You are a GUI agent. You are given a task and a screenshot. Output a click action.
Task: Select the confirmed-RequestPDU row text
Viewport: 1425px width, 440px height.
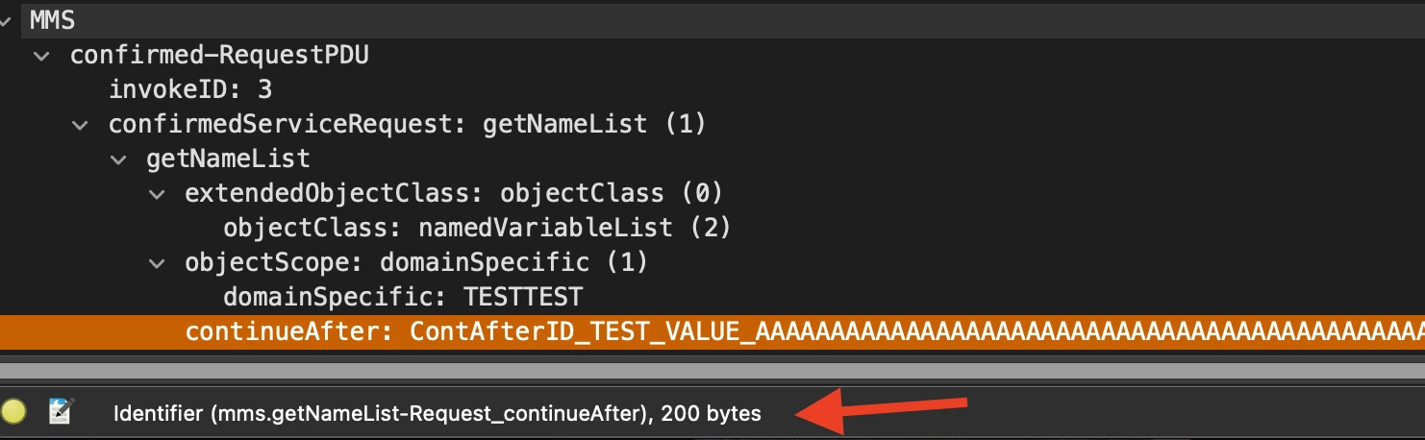point(219,55)
